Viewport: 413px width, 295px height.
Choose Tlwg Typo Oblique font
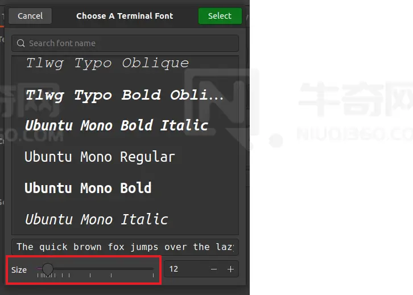click(x=125, y=64)
